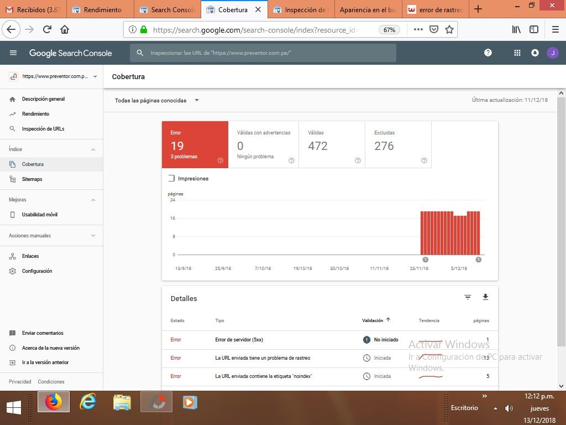566x425 pixels.
Task: Open the Error de servidor (5xx) row
Action: 330,340
